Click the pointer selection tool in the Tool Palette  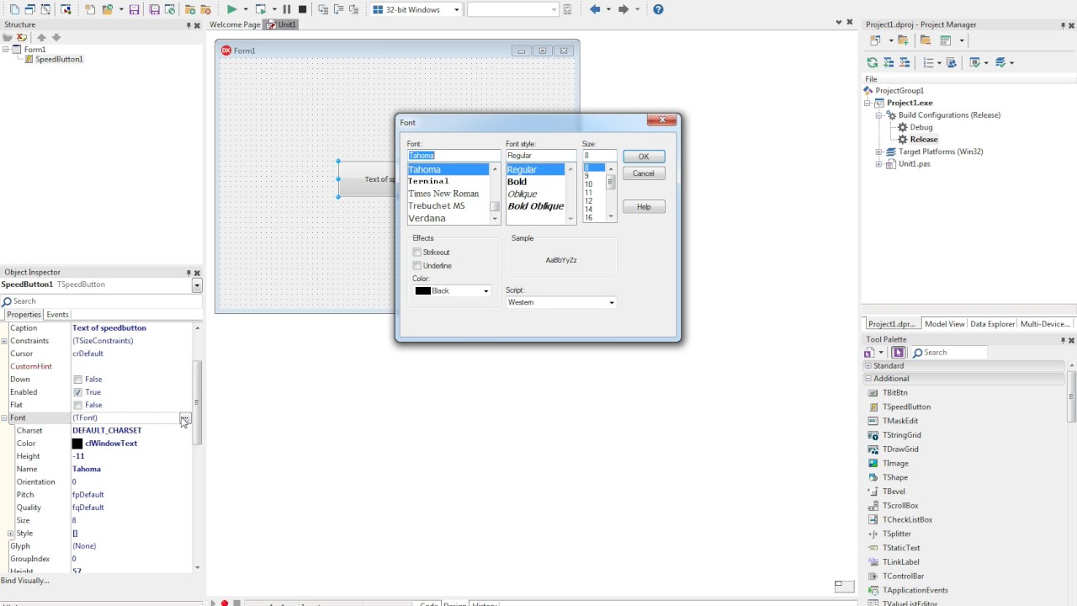point(899,353)
